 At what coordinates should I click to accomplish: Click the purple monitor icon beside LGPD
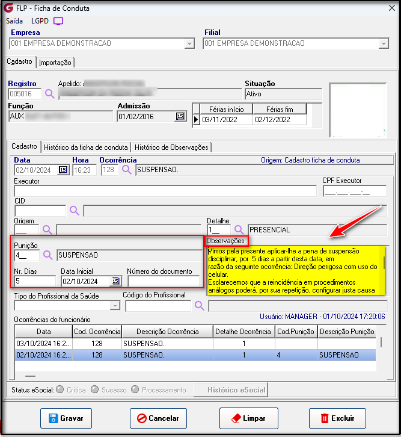(58, 21)
